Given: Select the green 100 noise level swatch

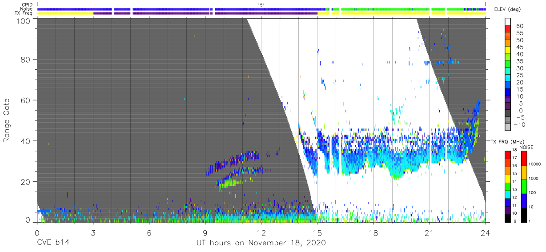Looking at the screenshot, I should 524,186.
